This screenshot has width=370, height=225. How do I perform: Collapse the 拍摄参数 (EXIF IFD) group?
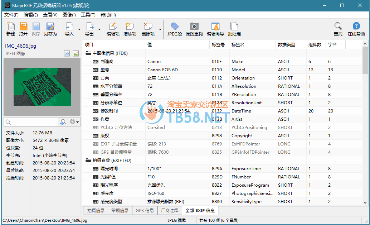coord(88,161)
